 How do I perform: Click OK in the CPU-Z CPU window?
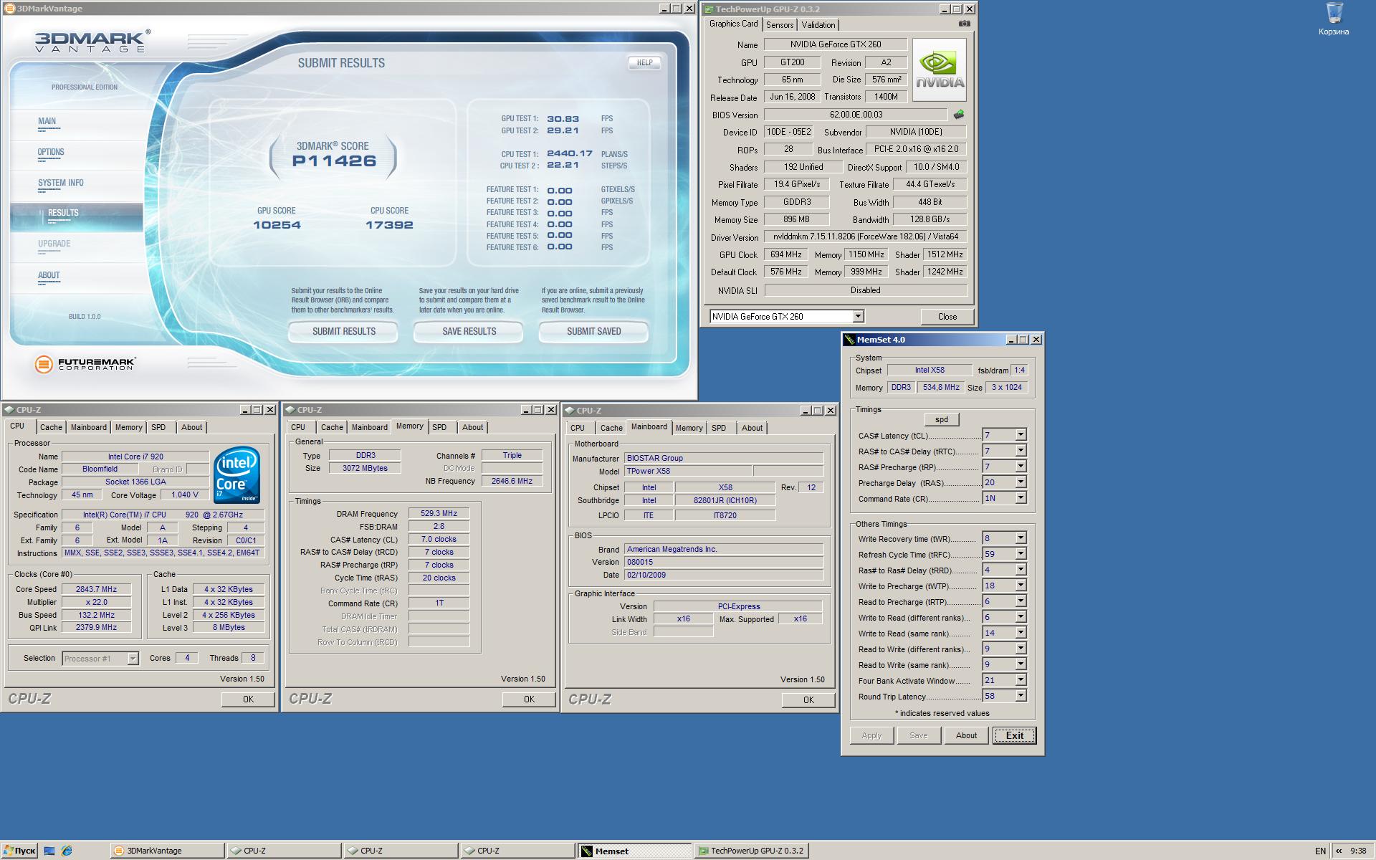pos(248,699)
